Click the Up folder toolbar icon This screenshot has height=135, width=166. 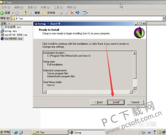click(25, 13)
